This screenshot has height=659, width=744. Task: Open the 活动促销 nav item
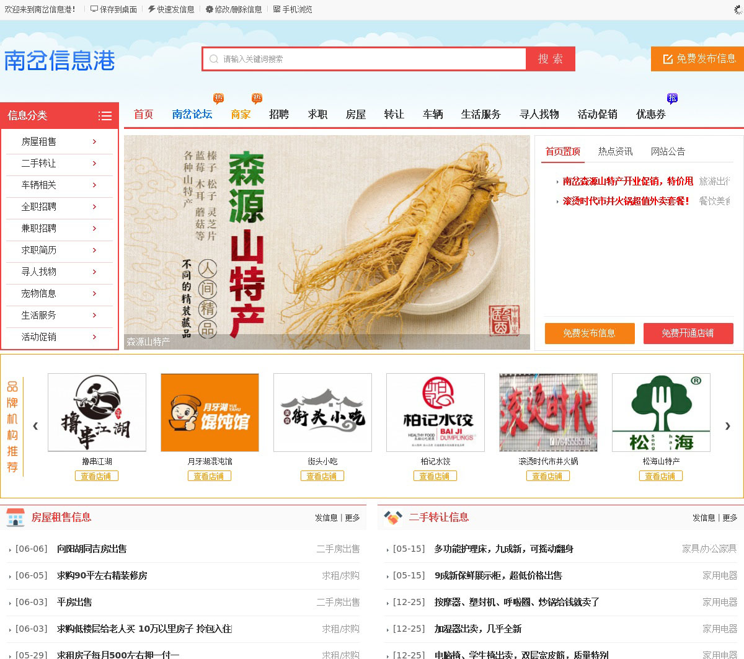[x=598, y=115]
